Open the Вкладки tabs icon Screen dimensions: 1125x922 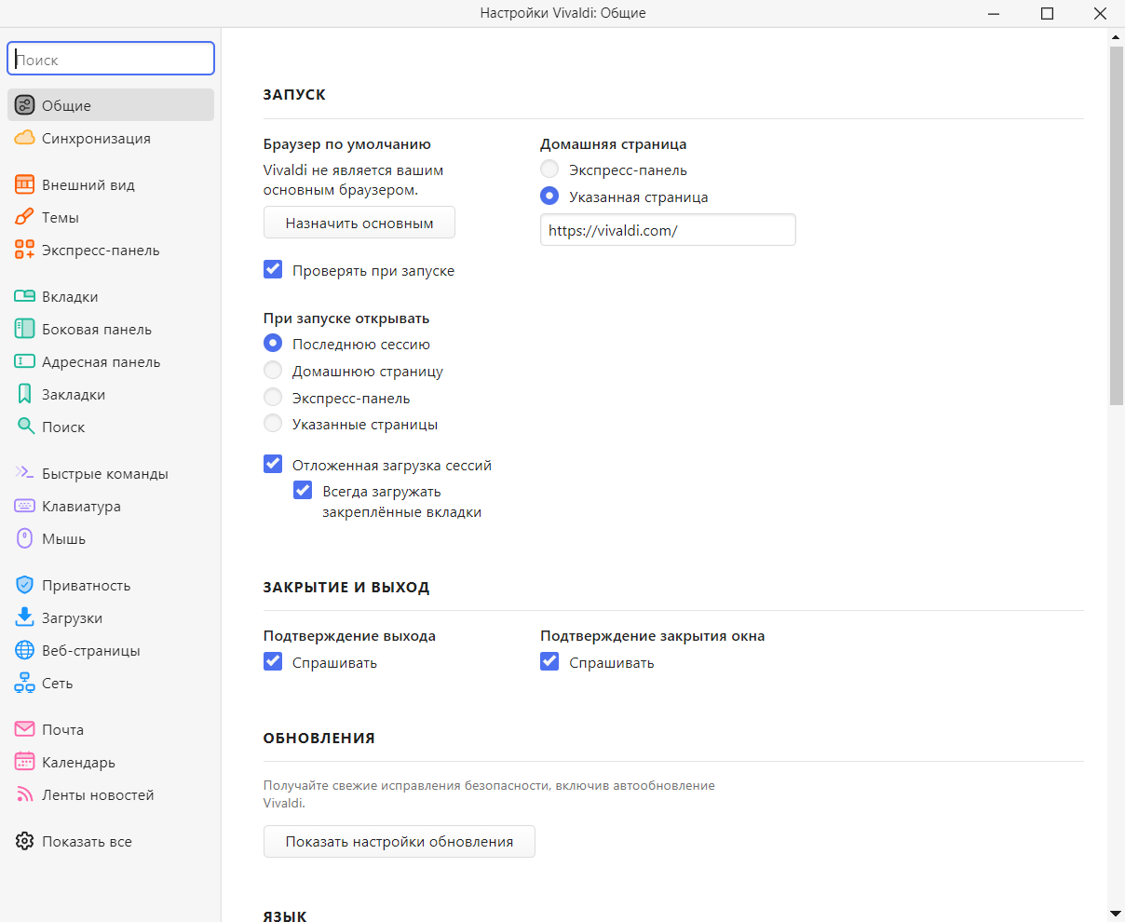click(25, 296)
